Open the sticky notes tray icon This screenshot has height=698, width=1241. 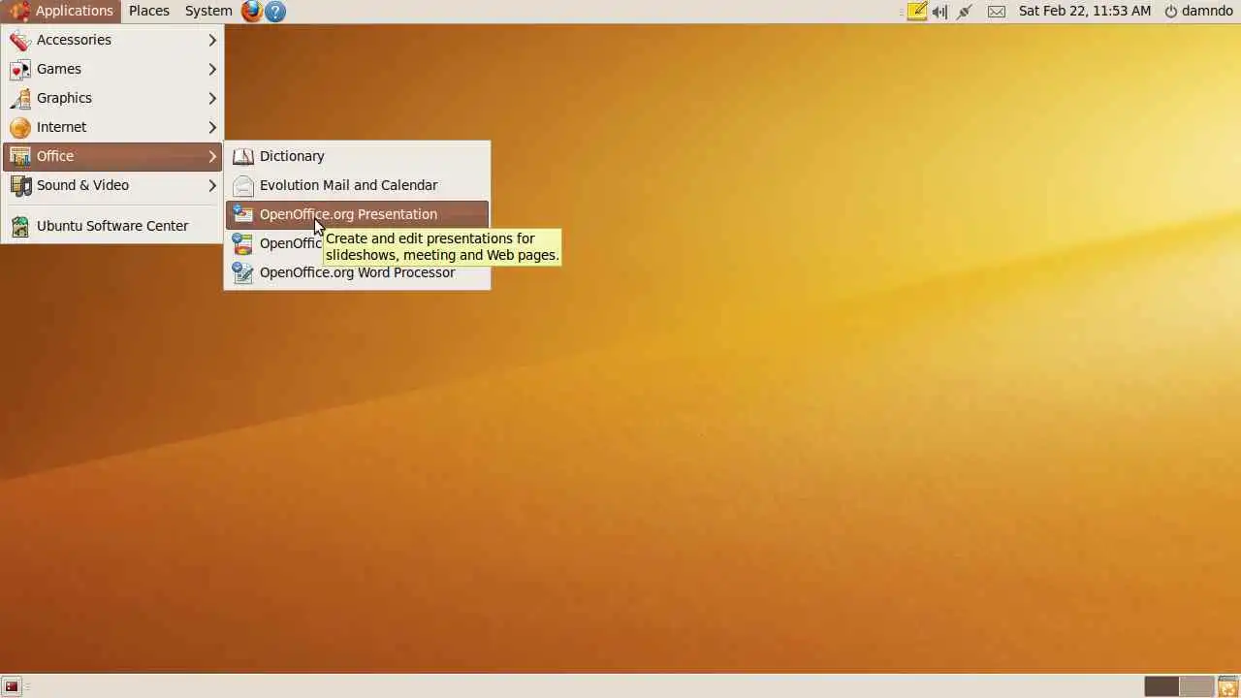point(916,12)
